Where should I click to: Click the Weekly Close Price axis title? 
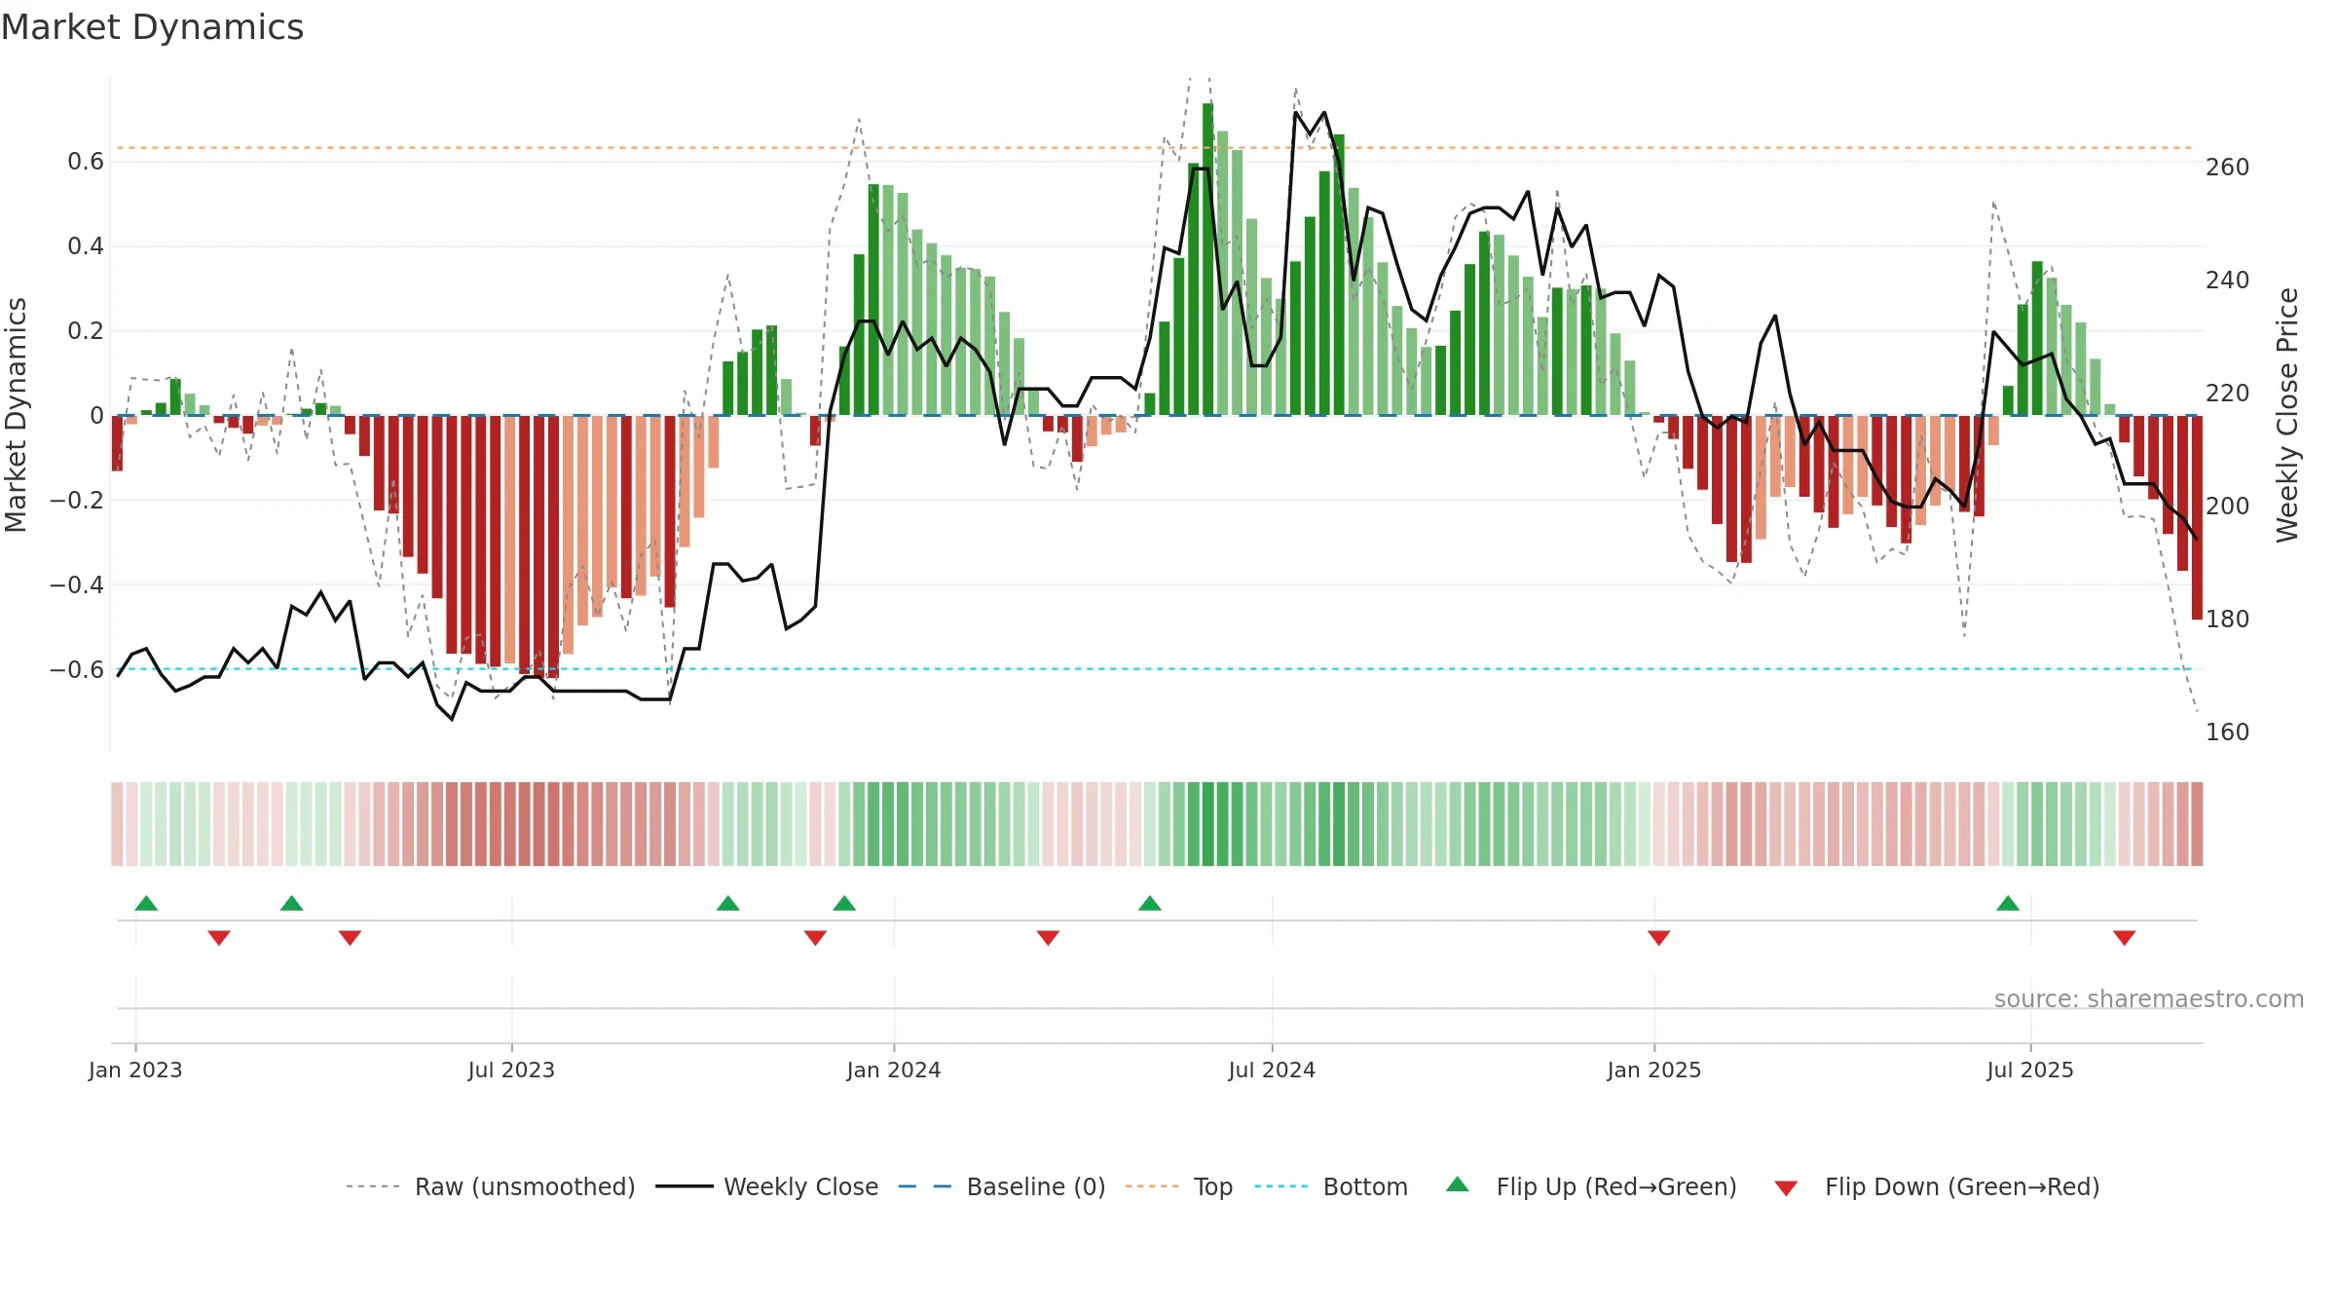pos(2286,415)
